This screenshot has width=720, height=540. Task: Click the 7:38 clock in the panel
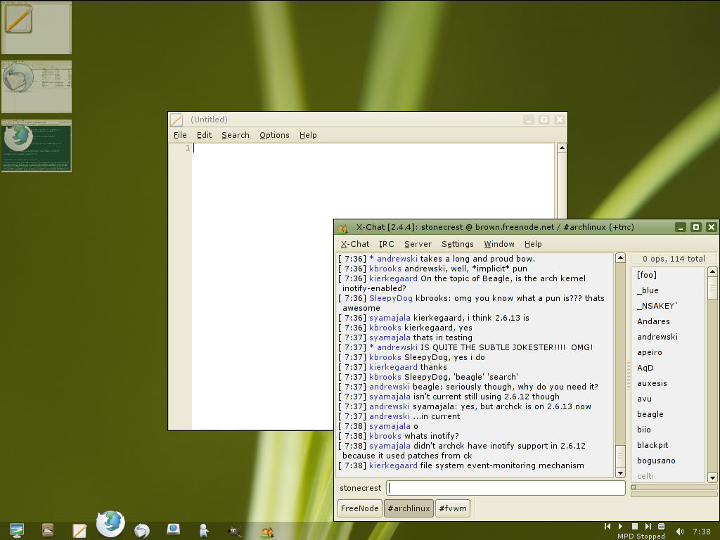(x=702, y=532)
